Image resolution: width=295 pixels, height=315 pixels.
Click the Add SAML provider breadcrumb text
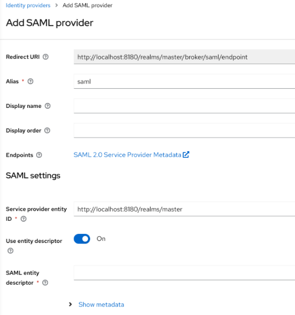pyautogui.click(x=87, y=6)
